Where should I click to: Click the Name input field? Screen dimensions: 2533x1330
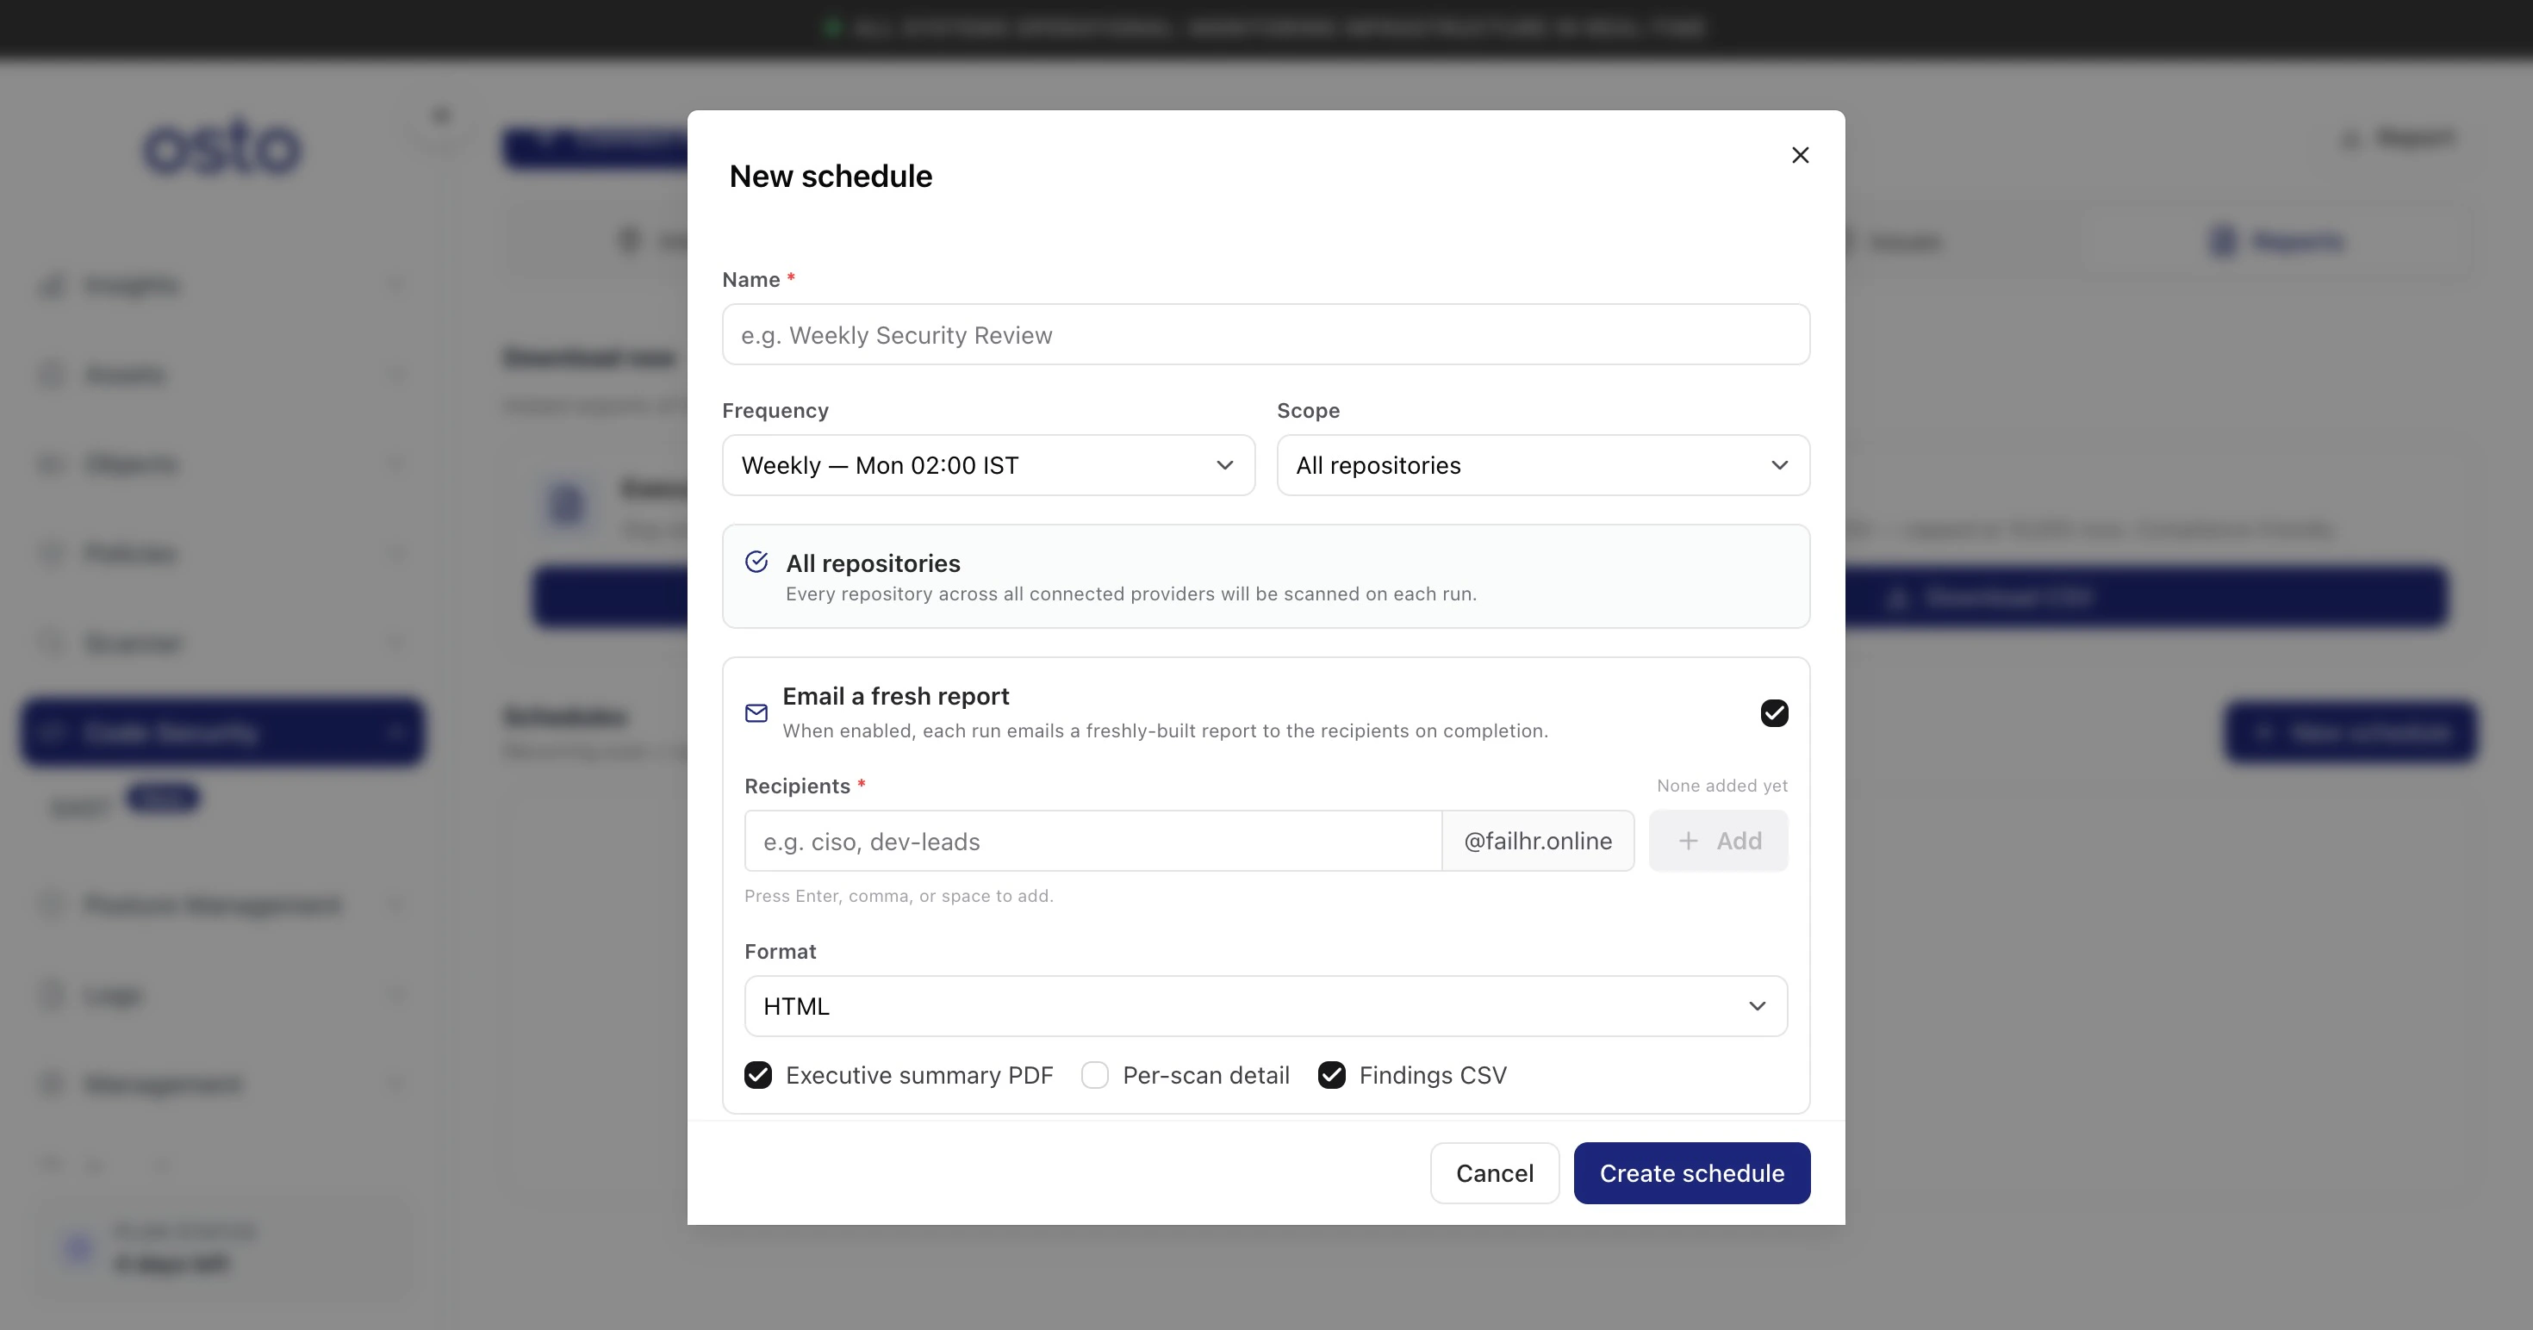click(1266, 334)
